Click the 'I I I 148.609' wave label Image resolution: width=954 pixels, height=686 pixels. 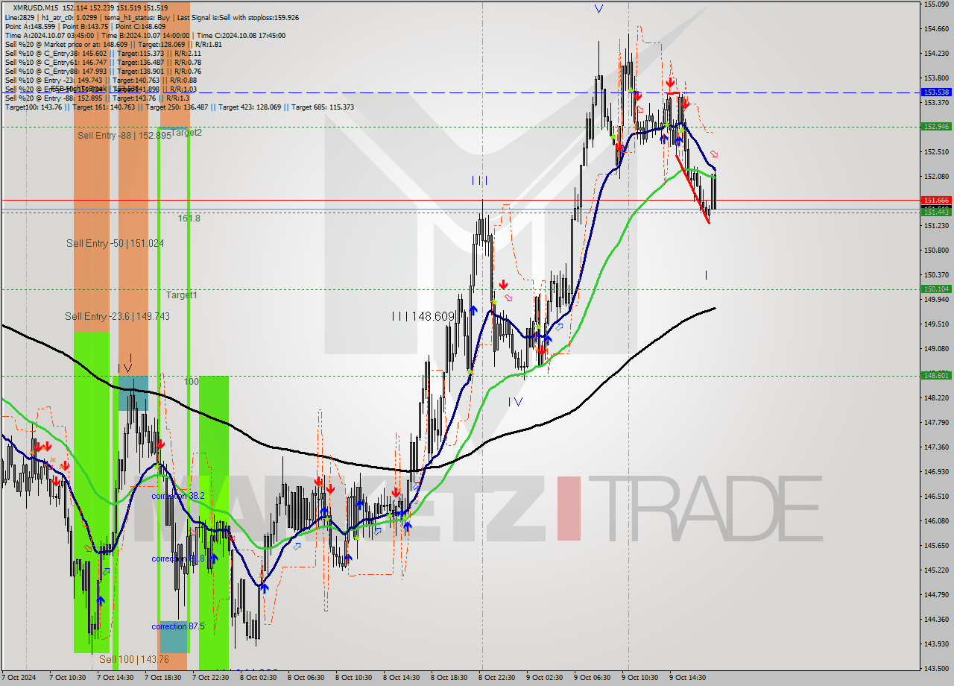(423, 317)
